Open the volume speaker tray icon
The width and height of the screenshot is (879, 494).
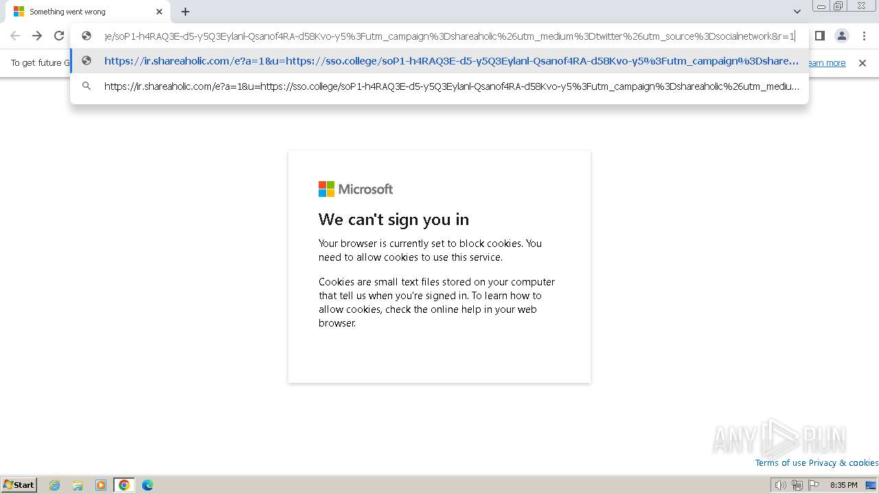pyautogui.click(x=780, y=485)
